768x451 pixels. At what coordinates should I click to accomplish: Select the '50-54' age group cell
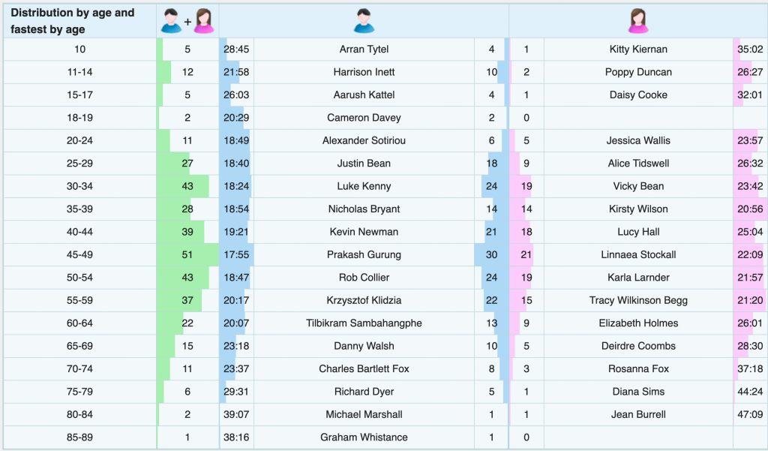(x=79, y=278)
